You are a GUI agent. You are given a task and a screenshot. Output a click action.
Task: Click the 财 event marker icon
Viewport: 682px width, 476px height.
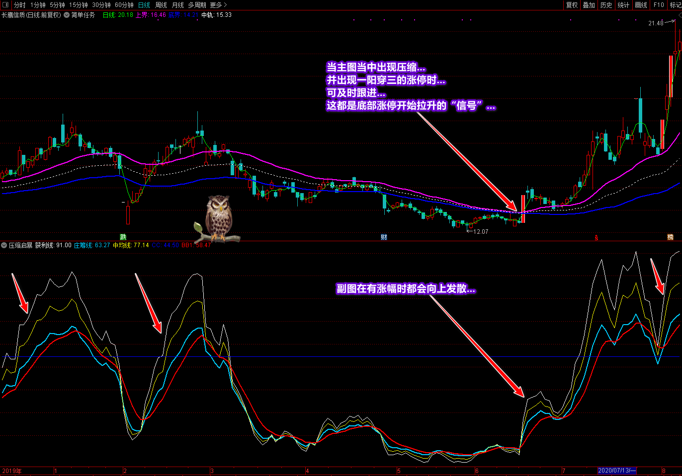(384, 237)
